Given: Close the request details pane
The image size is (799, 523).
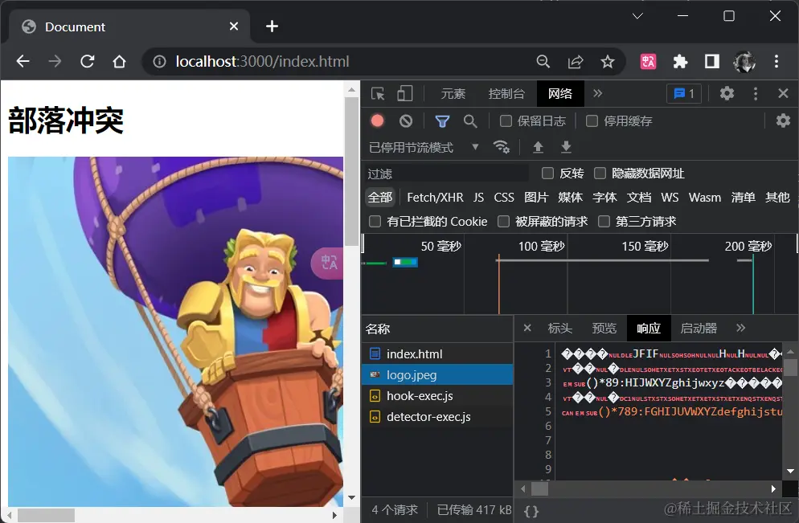Looking at the screenshot, I should click(527, 328).
